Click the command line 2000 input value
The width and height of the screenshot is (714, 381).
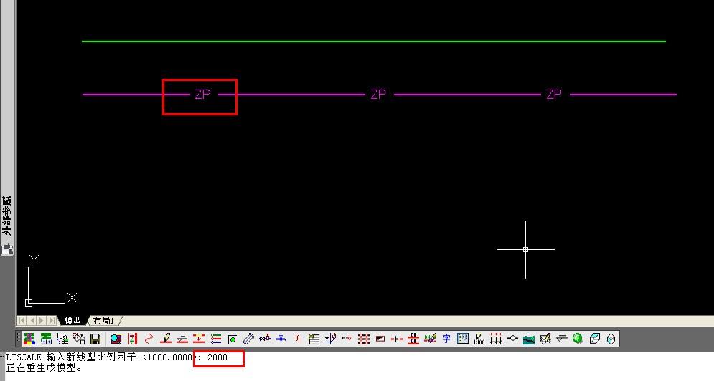tap(217, 357)
